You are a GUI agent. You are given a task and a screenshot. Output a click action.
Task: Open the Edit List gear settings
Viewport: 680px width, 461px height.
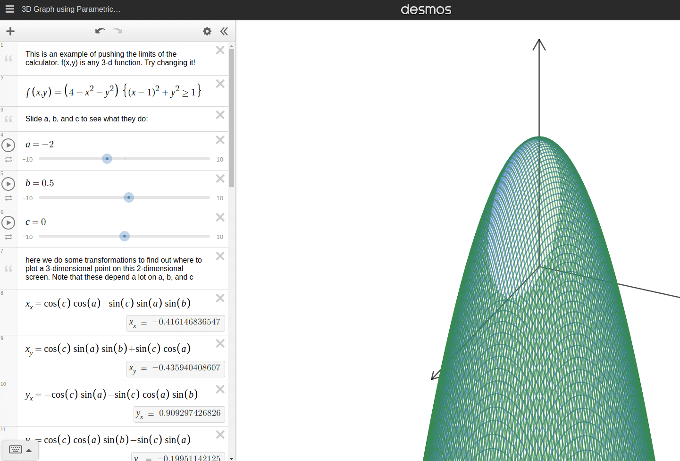[x=207, y=31]
